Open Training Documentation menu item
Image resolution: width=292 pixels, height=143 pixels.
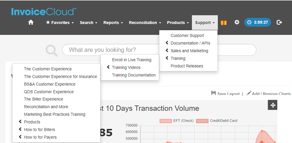click(134, 75)
